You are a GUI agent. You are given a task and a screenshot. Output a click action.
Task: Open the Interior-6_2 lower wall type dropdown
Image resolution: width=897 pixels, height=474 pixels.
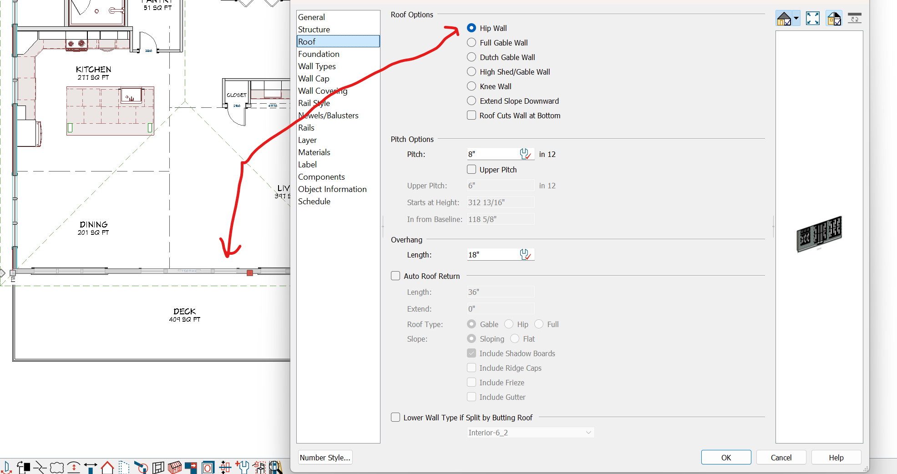tap(530, 433)
